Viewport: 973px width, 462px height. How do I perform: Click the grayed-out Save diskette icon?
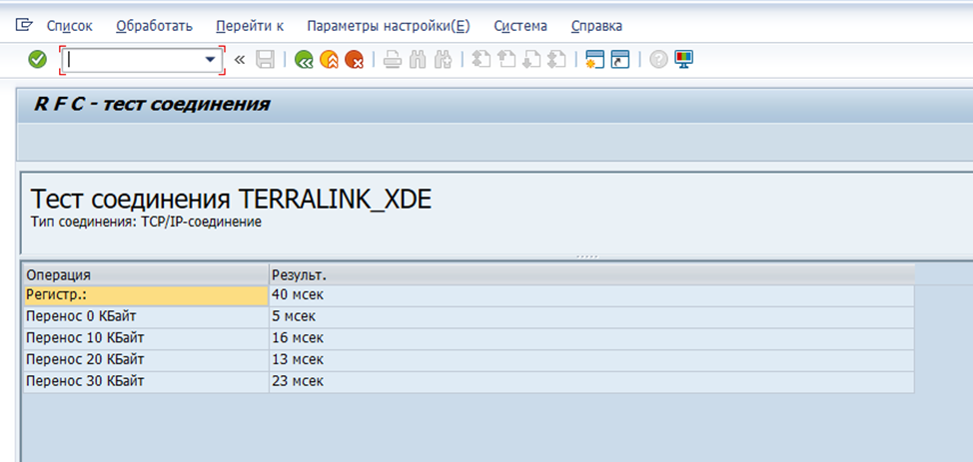coord(266,60)
